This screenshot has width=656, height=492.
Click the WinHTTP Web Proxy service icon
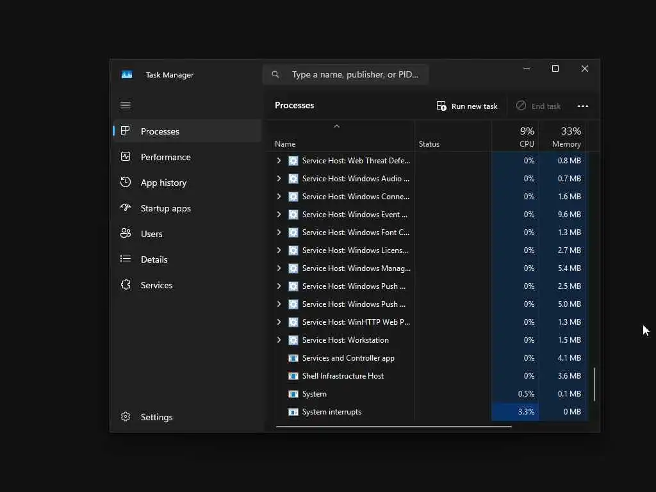point(293,322)
